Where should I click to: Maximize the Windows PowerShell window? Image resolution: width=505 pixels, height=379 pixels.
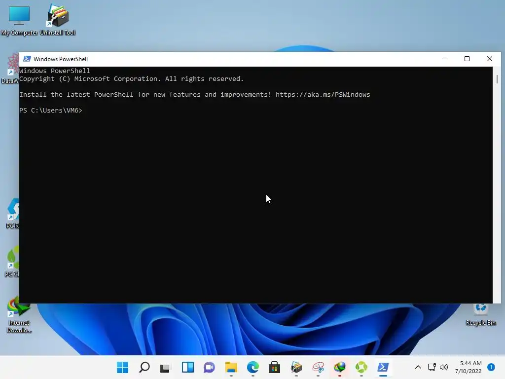[467, 59]
